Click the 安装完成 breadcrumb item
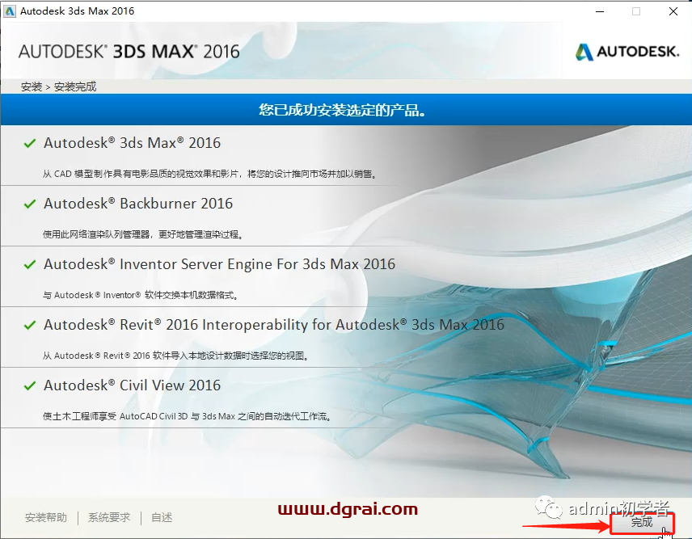Screen dimensions: 692x539 click(x=75, y=86)
